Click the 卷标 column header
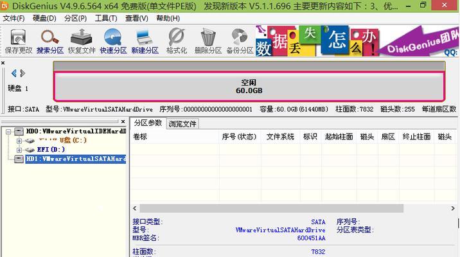This screenshot has width=460, height=257. pyautogui.click(x=175, y=136)
